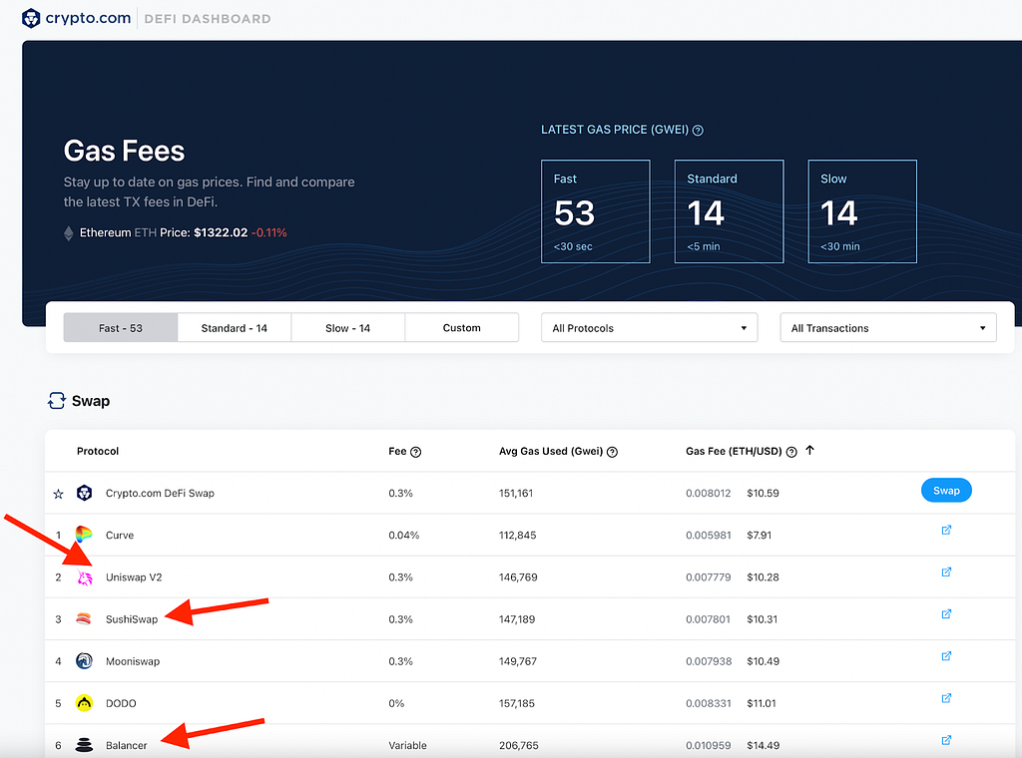Click the $10.49 Mooniswap gas fee
This screenshot has height=758, width=1022.
763,661
